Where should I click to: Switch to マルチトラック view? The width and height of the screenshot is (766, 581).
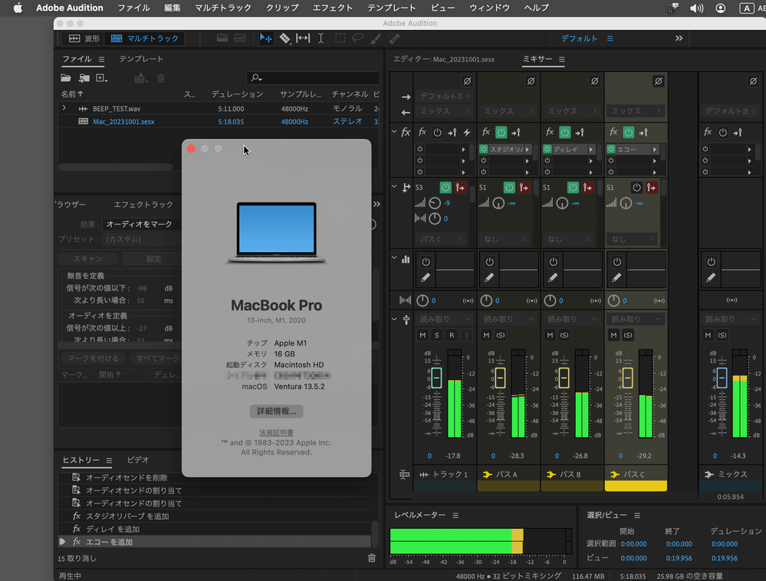[143, 38]
